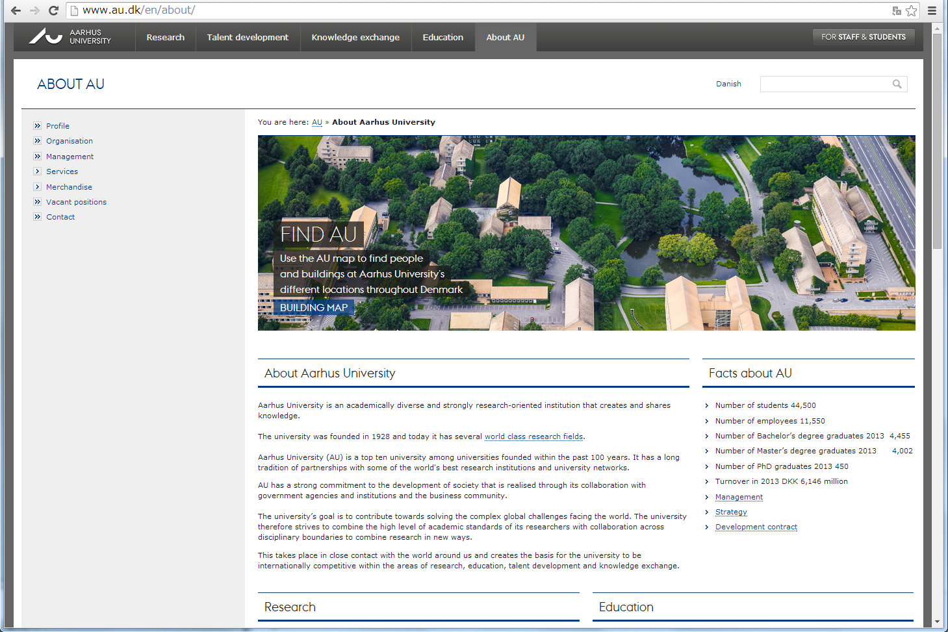Image resolution: width=948 pixels, height=632 pixels.
Task: Click the arrow icon beside Organisation
Action: pos(37,141)
